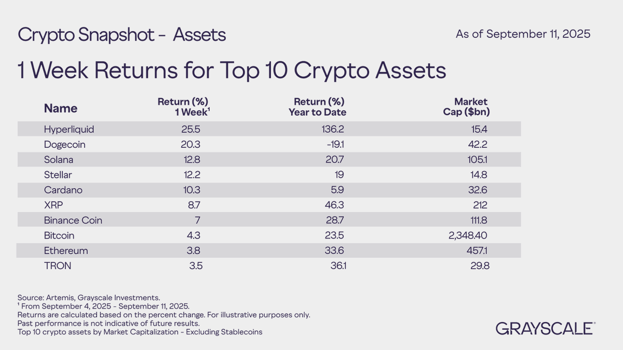Viewport: 623px width, 350px height.
Task: Select the Name column header
Action: coord(61,108)
